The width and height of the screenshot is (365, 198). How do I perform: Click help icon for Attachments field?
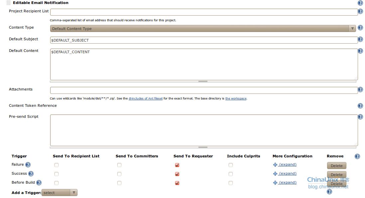360,90
